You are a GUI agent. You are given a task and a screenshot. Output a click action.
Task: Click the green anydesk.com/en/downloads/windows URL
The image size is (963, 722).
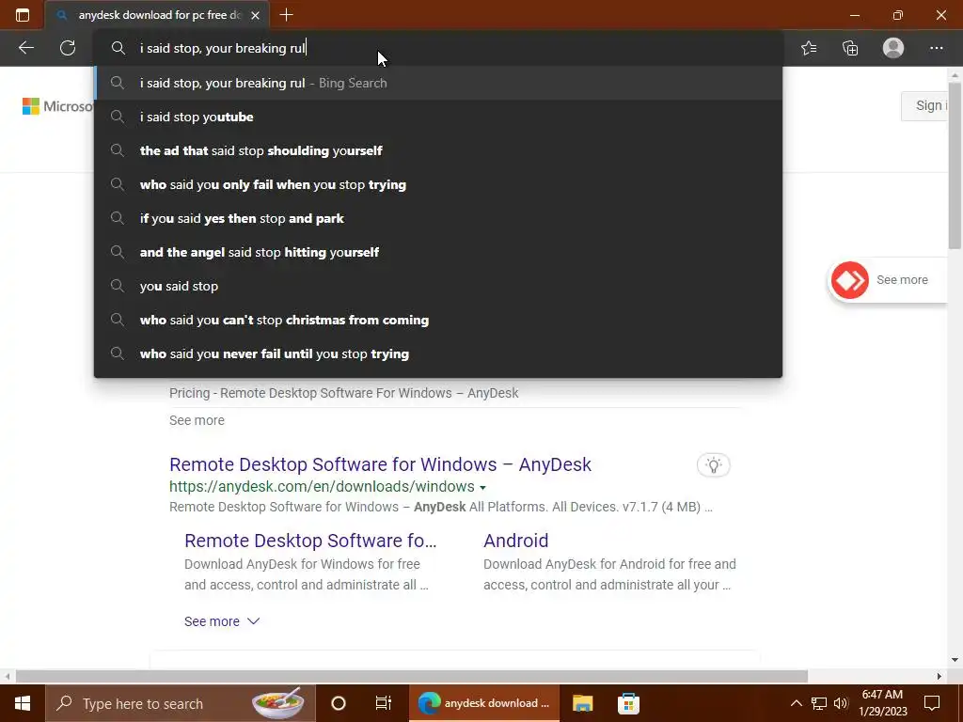(322, 487)
